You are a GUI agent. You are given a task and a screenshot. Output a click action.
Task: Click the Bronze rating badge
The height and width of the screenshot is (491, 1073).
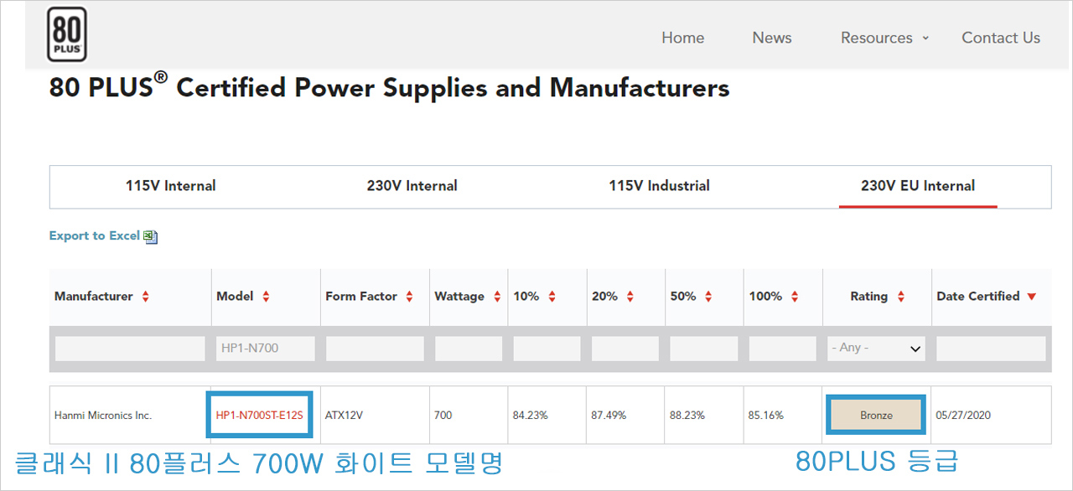876,415
